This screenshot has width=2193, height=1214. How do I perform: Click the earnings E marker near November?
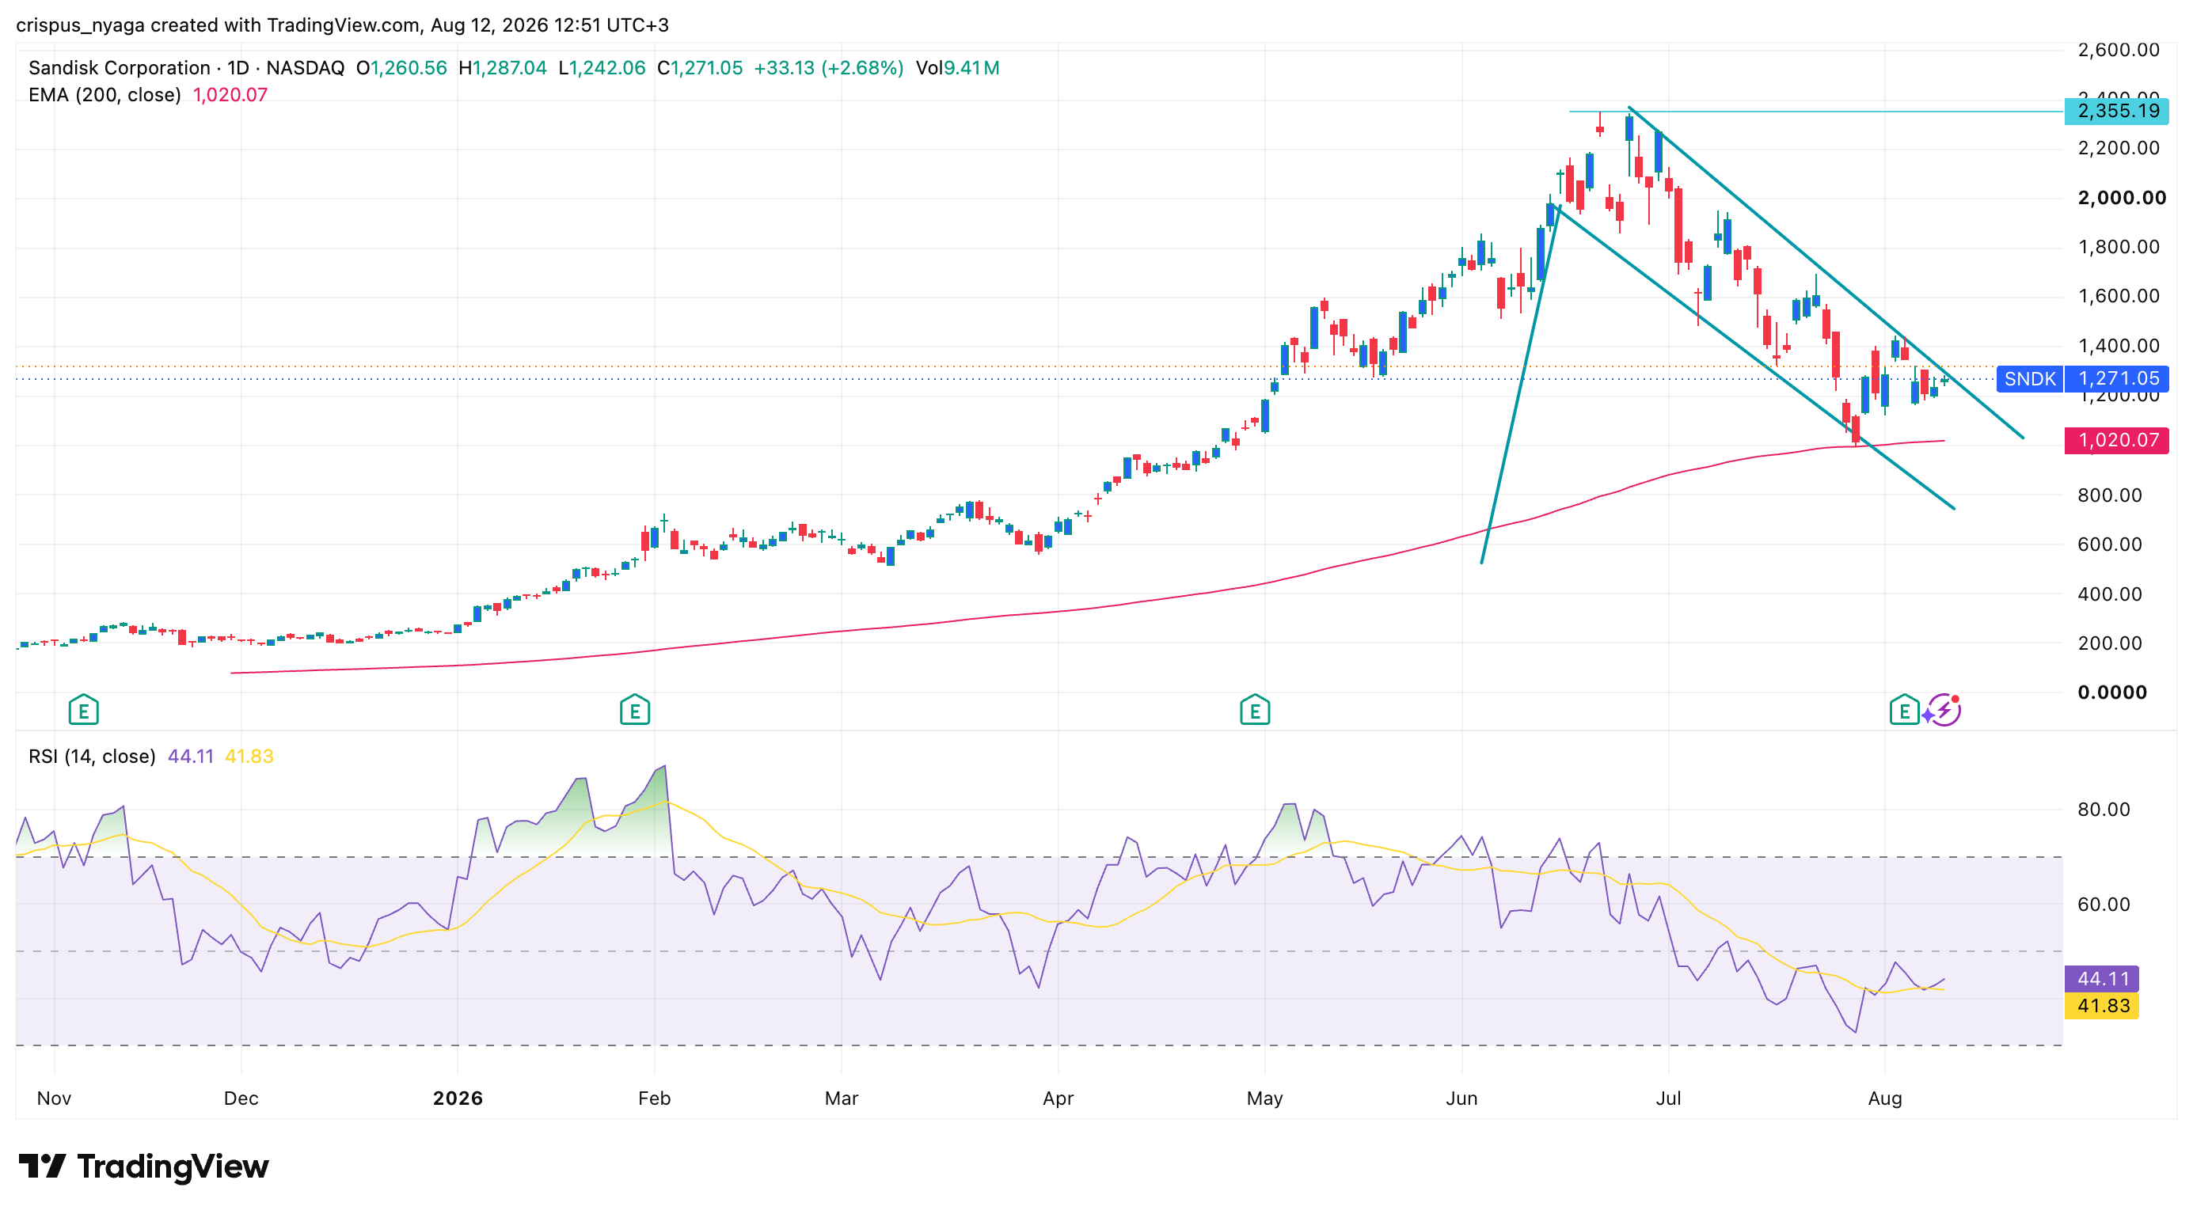[x=83, y=710]
